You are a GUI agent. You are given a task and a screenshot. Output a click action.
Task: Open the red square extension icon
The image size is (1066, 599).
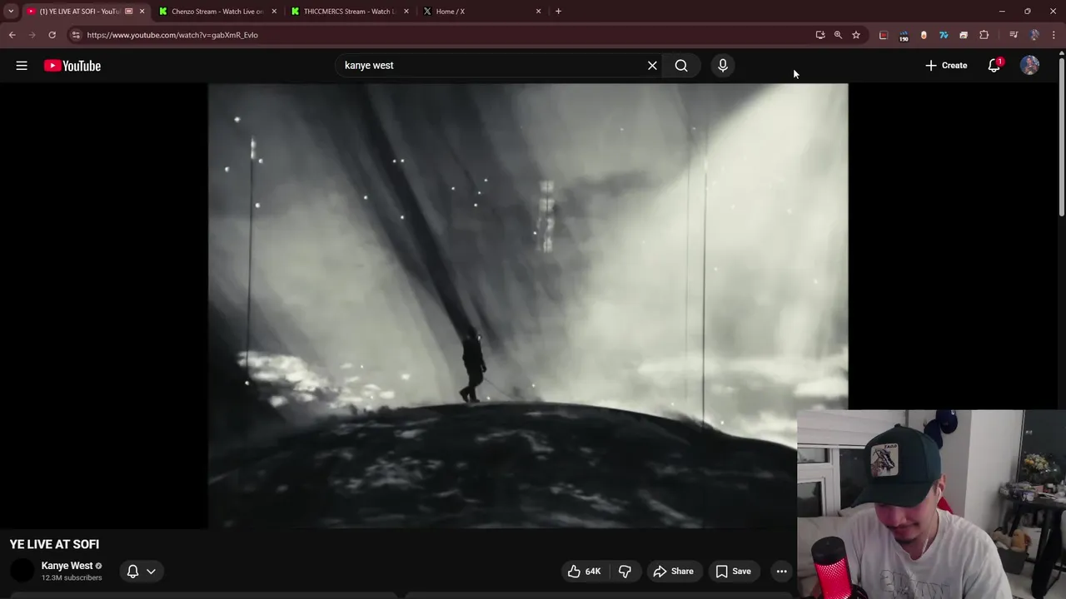(x=884, y=35)
